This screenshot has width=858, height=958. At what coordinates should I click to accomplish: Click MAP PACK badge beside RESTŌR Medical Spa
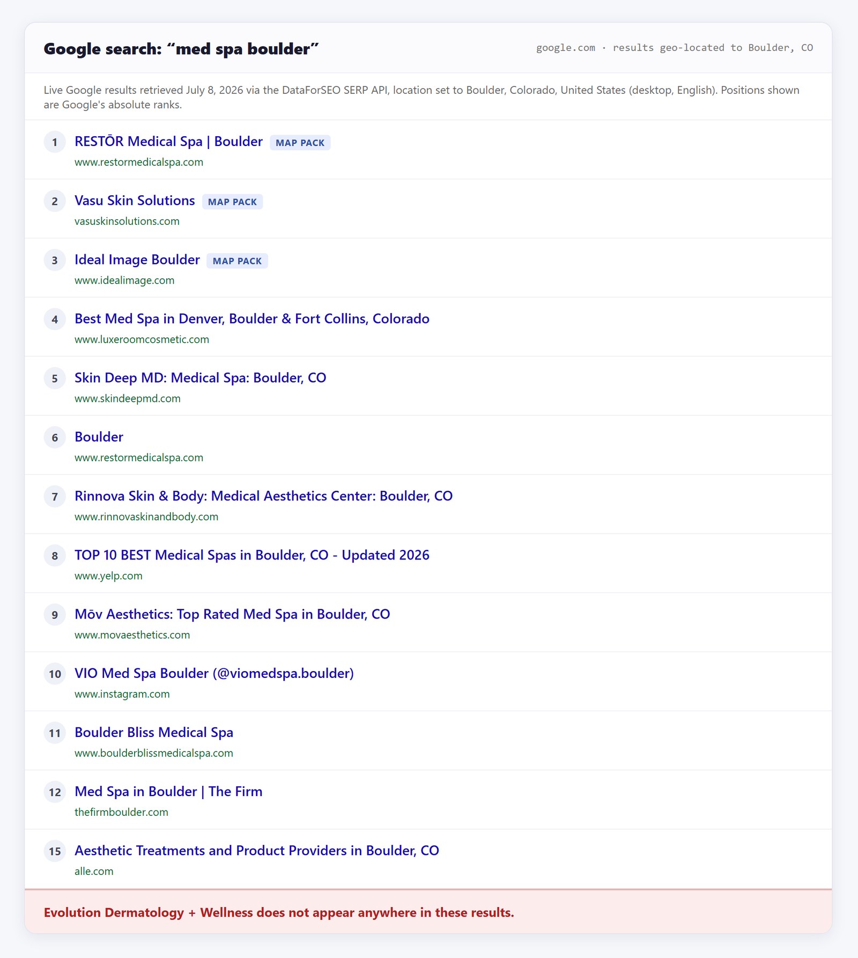[300, 143]
